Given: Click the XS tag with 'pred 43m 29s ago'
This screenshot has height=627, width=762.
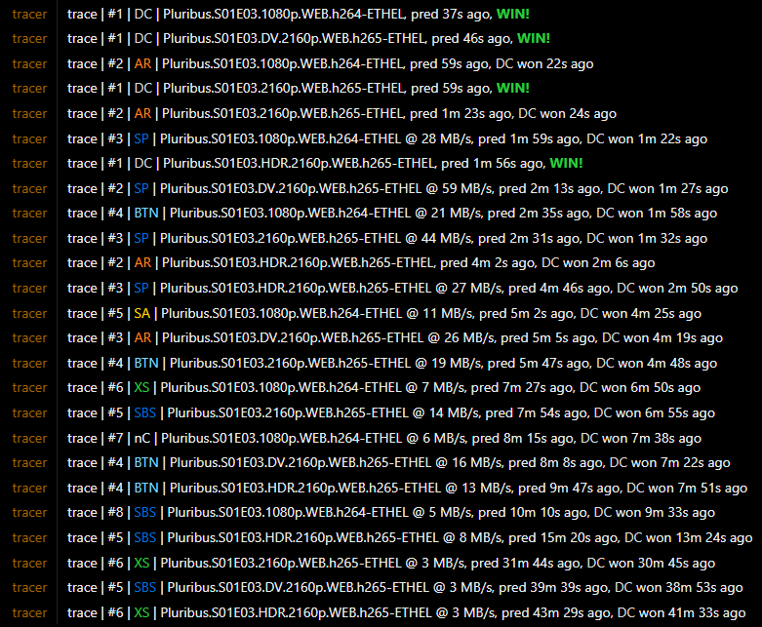Looking at the screenshot, I should click(141, 613).
